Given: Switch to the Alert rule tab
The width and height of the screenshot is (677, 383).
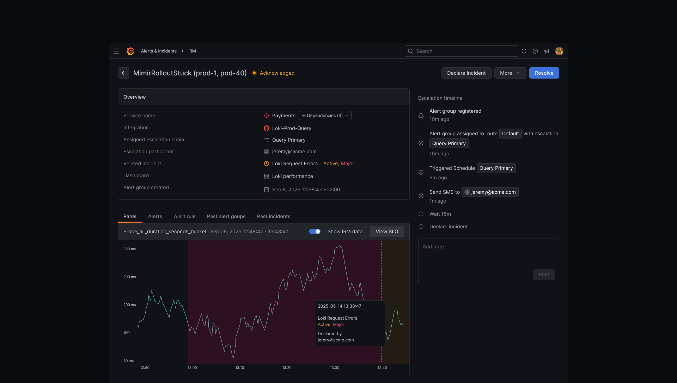Looking at the screenshot, I should click(x=184, y=216).
